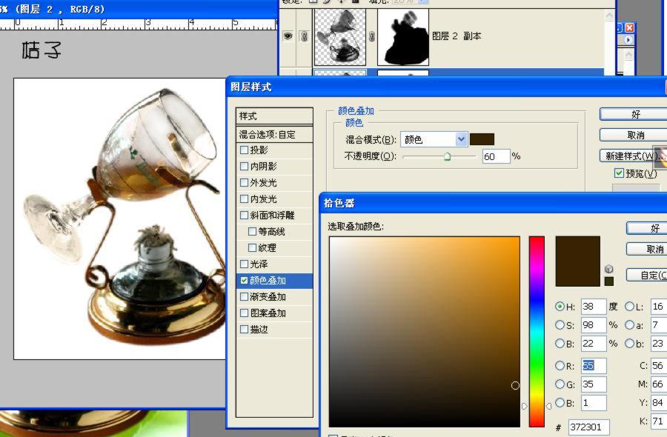This screenshot has width=667, height=437.
Task: Enable the 渐变叠加 checkbox
Action: [244, 297]
